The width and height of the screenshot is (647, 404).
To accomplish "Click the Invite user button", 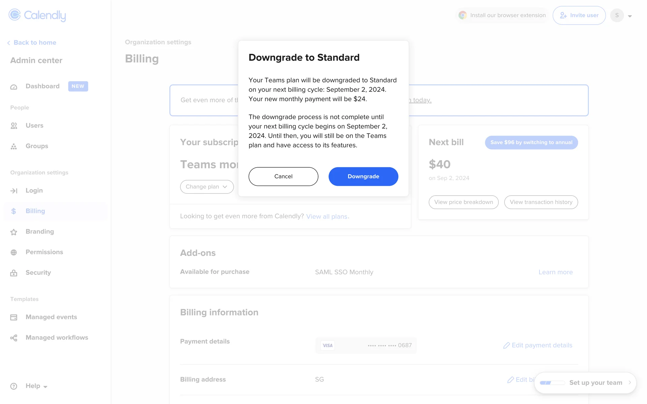I will pyautogui.click(x=579, y=15).
